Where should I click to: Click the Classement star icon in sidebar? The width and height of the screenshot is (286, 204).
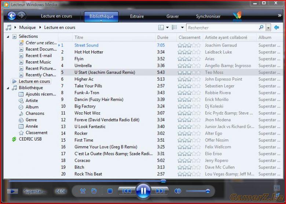(x=21, y=133)
